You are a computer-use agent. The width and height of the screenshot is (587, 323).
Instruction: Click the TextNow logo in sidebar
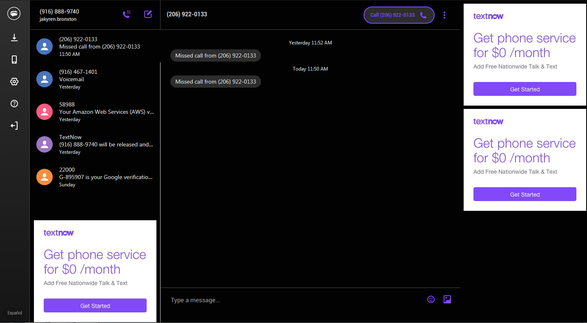coord(14,13)
